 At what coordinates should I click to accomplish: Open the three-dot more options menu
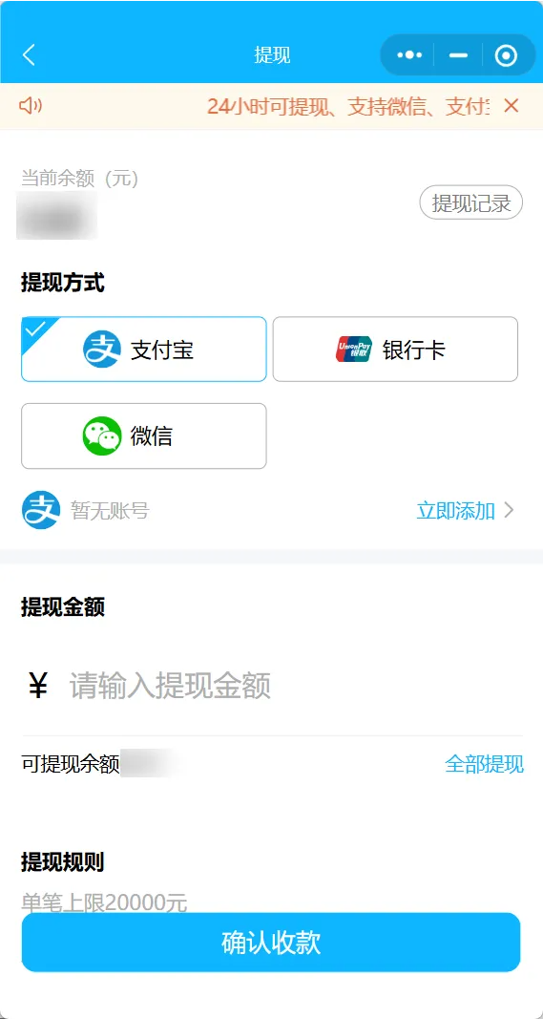[x=409, y=55]
